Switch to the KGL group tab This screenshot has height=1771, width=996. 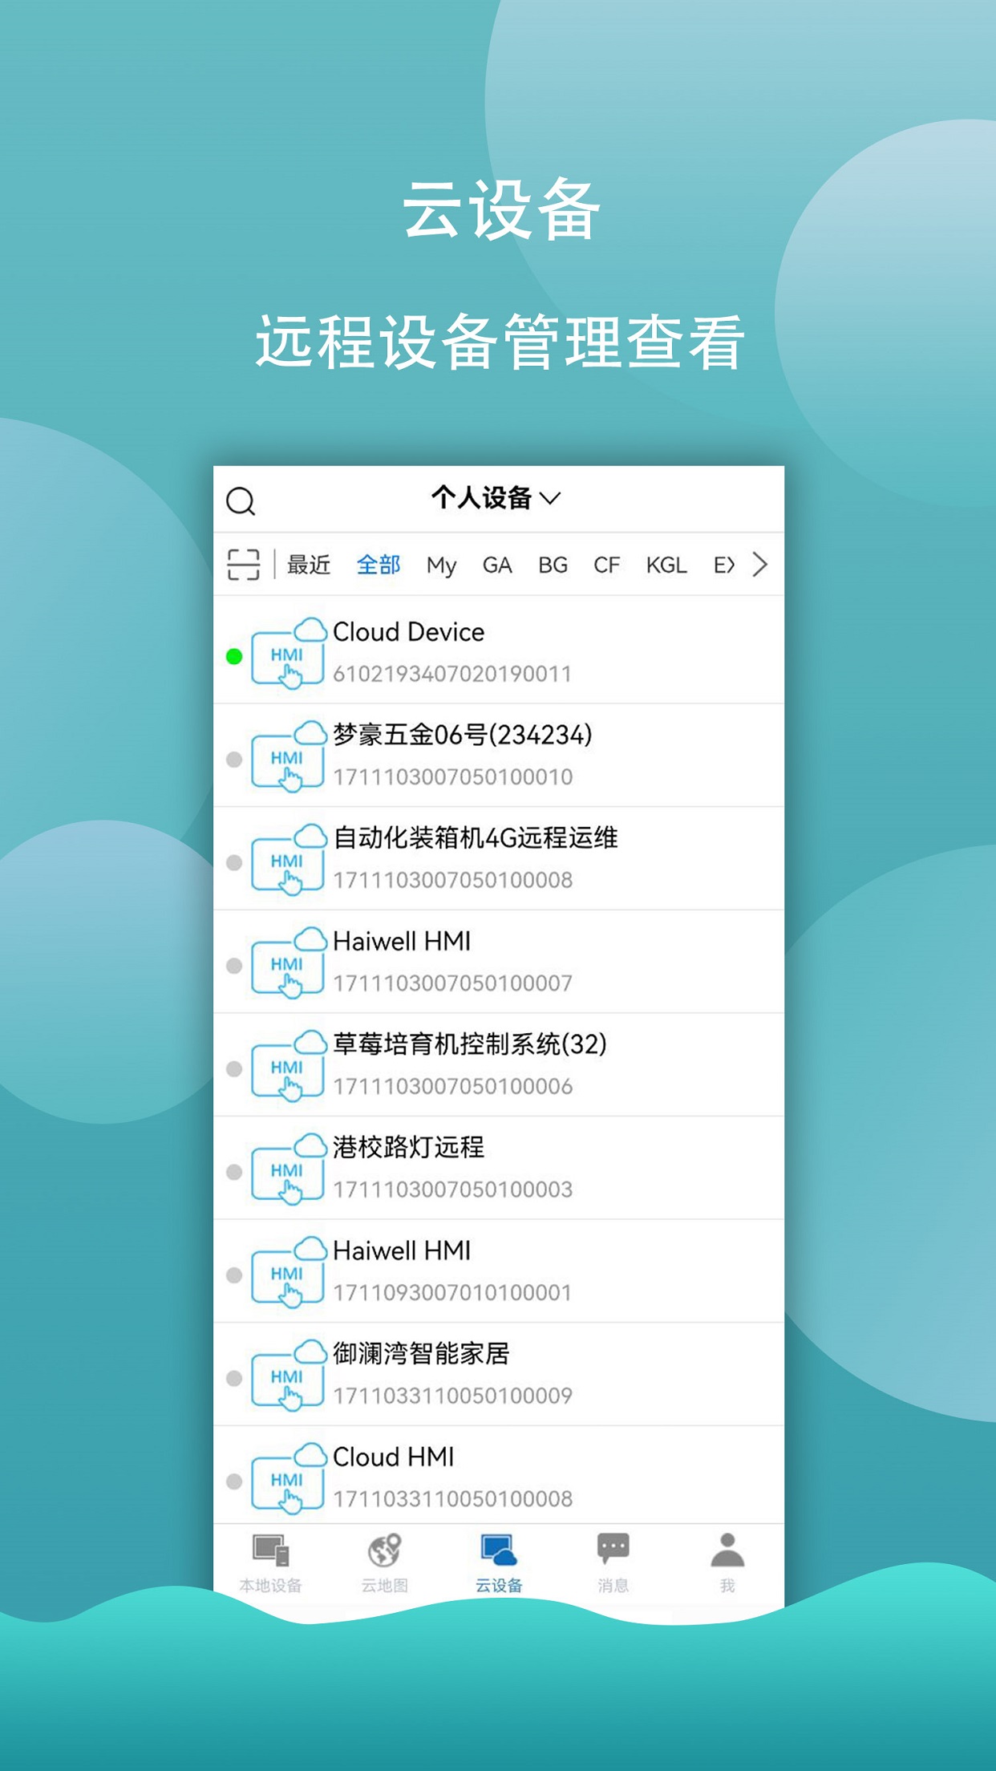[666, 565]
